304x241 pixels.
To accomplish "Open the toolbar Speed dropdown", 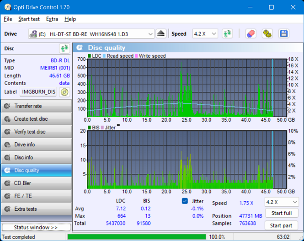I will [205, 34].
